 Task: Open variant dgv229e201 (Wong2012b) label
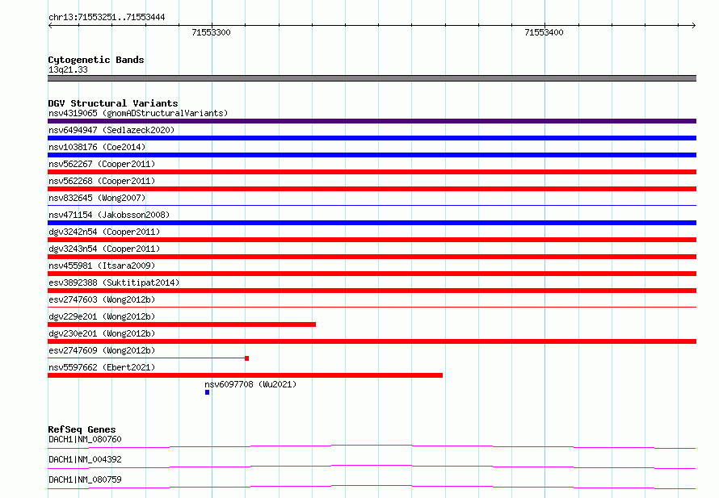pos(102,316)
